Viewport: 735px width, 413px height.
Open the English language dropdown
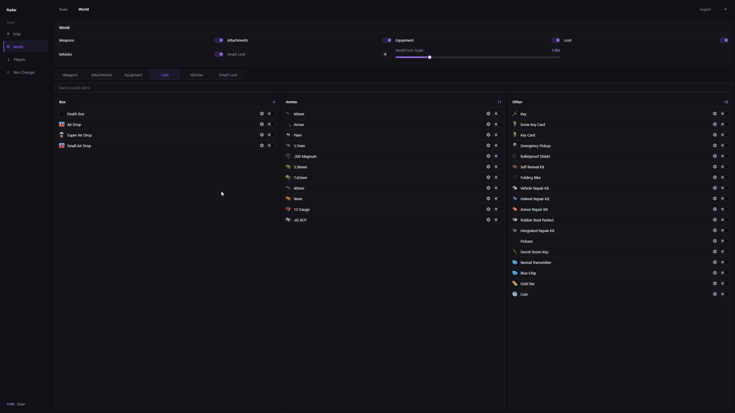[x=712, y=9]
